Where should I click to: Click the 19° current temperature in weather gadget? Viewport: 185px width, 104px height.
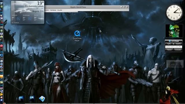click(x=40, y=3)
